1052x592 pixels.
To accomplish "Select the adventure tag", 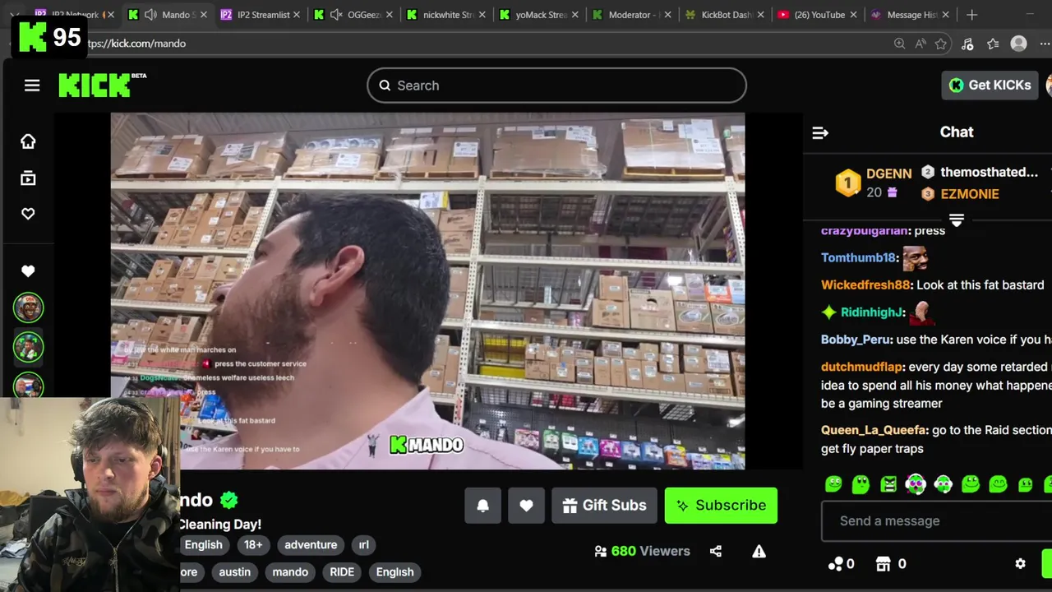I will coord(311,544).
